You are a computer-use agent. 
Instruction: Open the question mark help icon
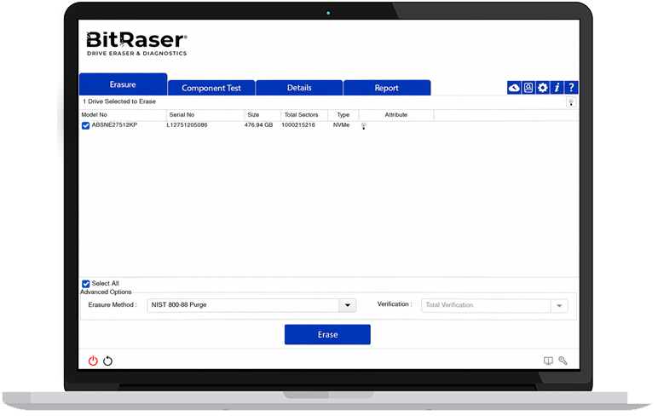point(571,88)
